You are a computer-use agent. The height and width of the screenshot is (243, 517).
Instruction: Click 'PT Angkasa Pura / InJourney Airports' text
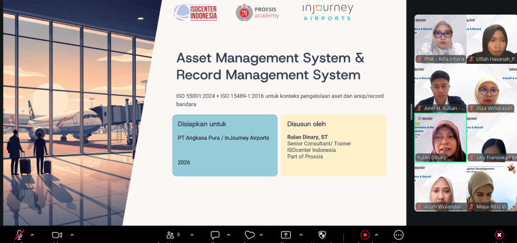(223, 138)
